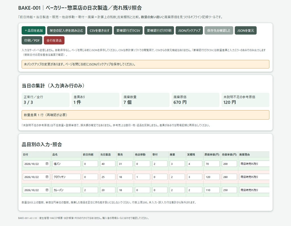Edit the 売価単価 field of the 塩パン row
Image resolution: width=291 pixels, height=226 pixels.
229,164
